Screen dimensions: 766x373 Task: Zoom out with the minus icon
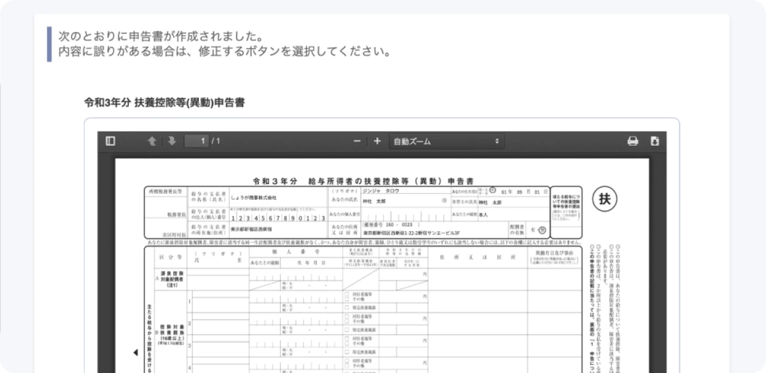[x=357, y=141]
